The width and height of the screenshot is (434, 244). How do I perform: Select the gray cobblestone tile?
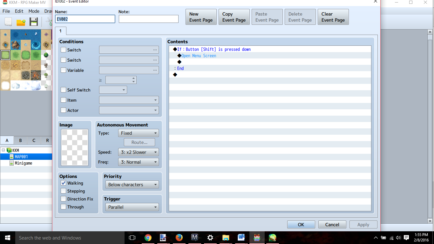(26, 75)
